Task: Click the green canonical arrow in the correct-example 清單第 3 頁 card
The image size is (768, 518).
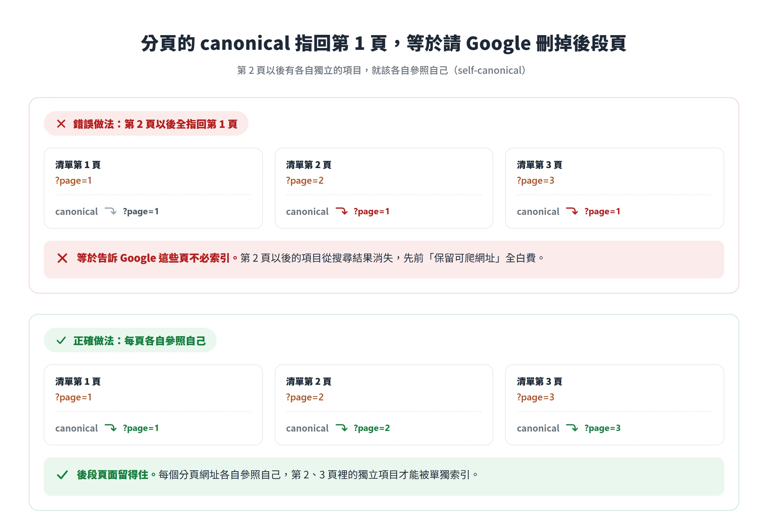Action: (x=572, y=427)
